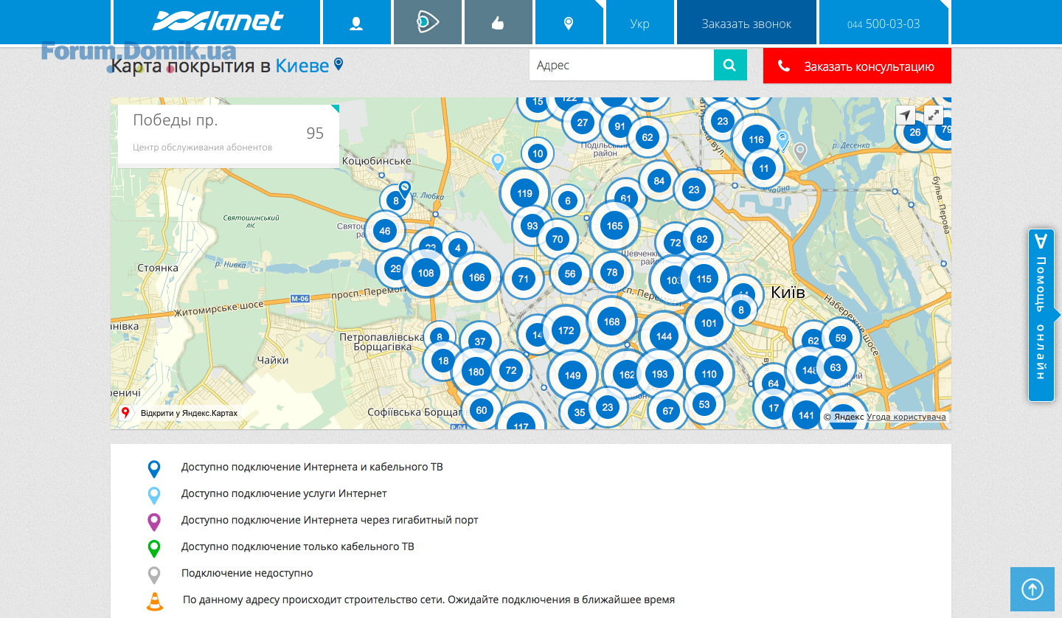Click map cluster marker 166

[477, 277]
